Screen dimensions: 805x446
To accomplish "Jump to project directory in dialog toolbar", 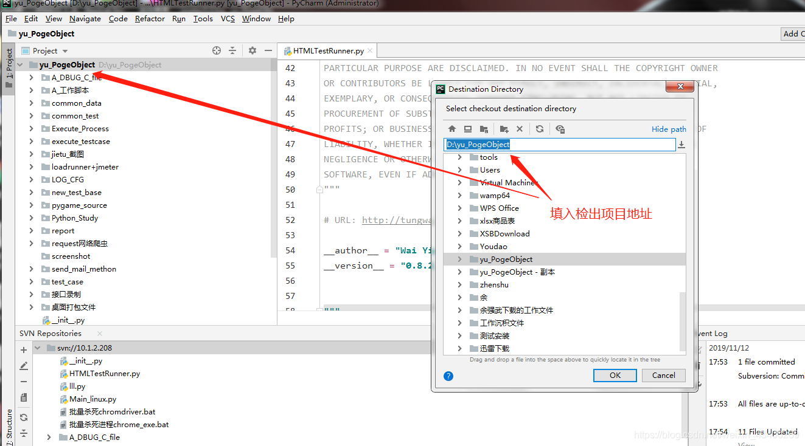I will pos(484,129).
